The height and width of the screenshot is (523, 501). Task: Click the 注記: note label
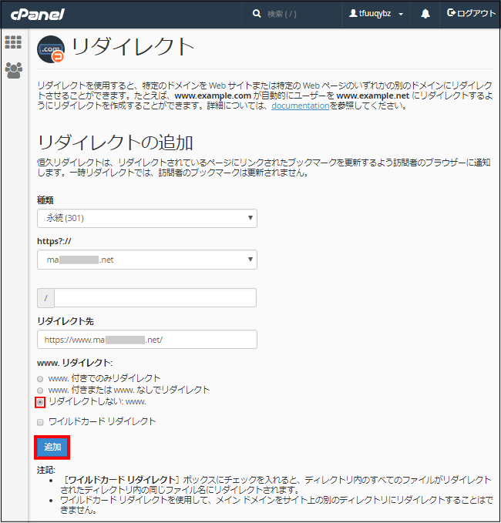click(46, 470)
